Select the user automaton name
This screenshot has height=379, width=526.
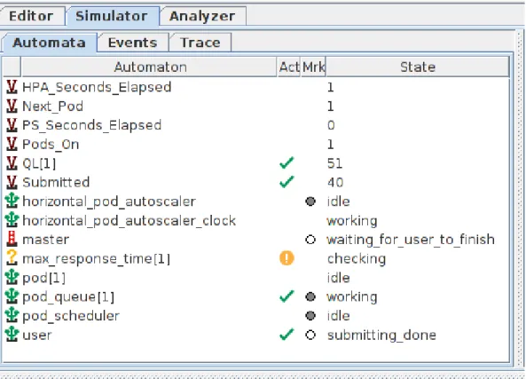click(37, 336)
